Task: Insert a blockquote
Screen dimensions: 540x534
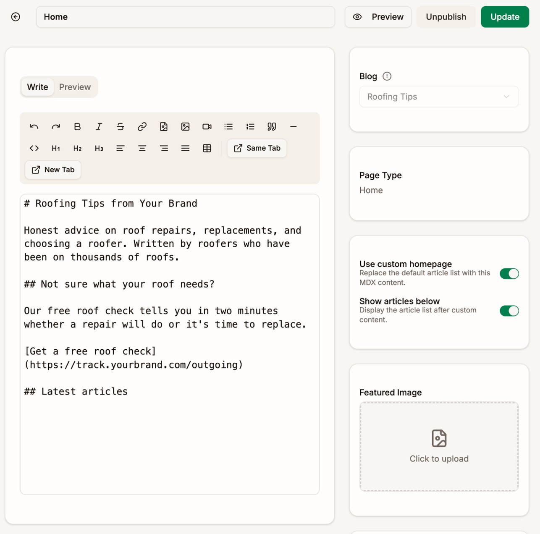Action: tap(272, 126)
